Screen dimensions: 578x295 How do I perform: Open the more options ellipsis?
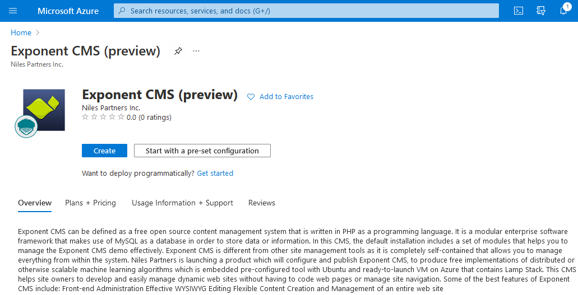pos(196,51)
